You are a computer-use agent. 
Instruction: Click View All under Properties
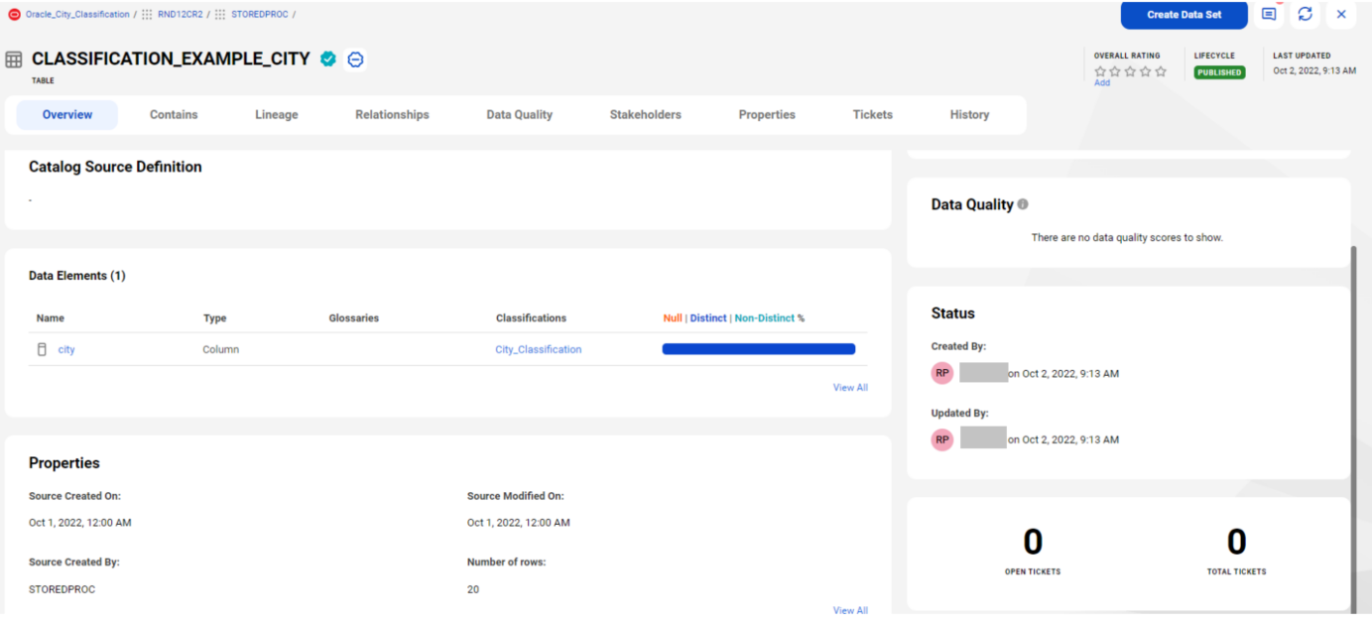pos(850,610)
